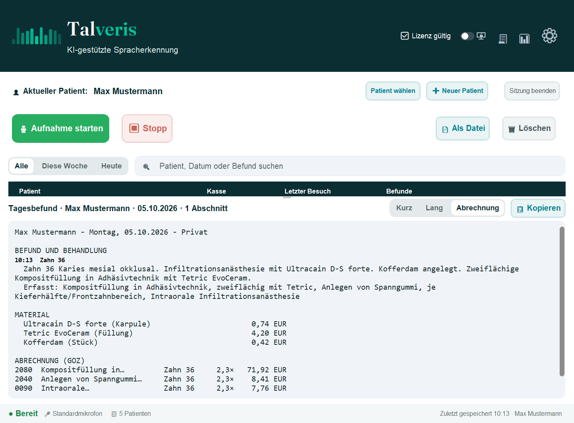Click the Ultracain D-S forte material line
Viewport: 574px width, 423px height.
pyautogui.click(x=155, y=324)
